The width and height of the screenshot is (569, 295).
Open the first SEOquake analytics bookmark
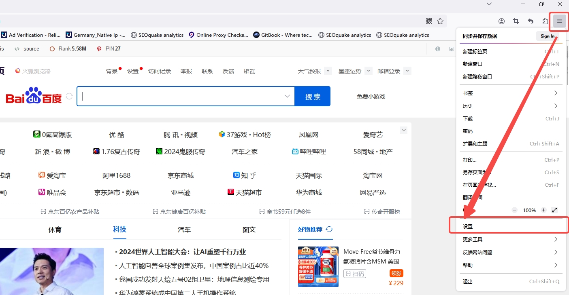(x=157, y=35)
